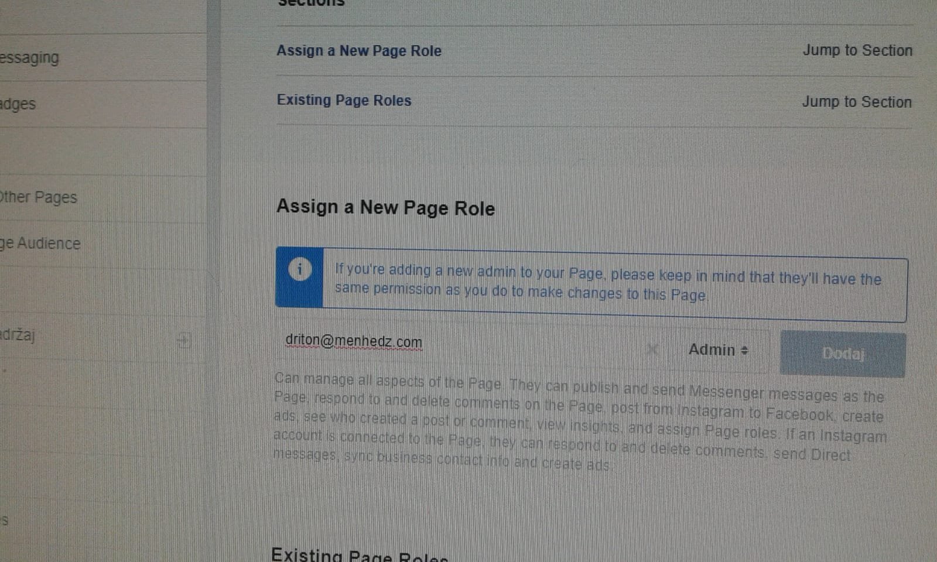The image size is (937, 562).
Task: Click the arrow icon beside Sadržaj
Action: [x=184, y=340]
